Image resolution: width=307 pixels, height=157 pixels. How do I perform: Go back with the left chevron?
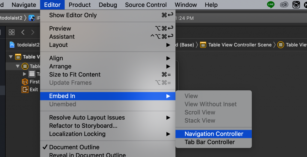coord(23,32)
